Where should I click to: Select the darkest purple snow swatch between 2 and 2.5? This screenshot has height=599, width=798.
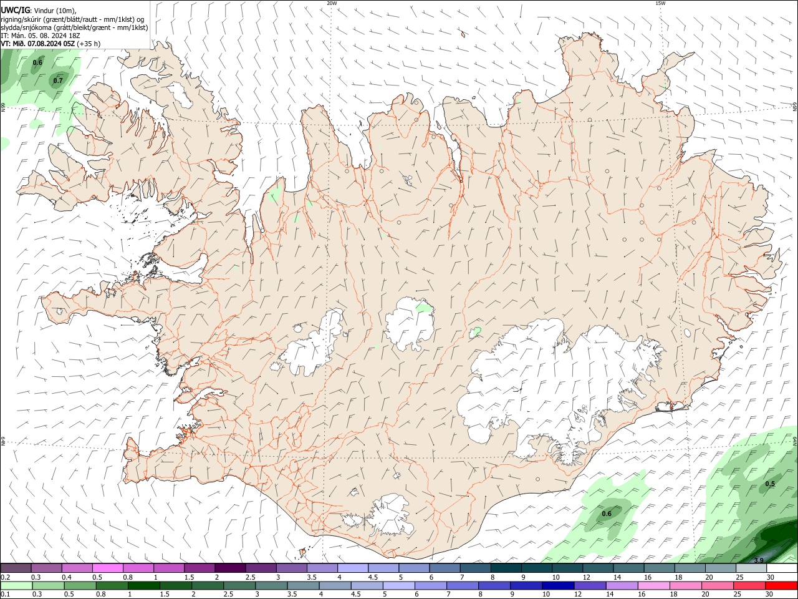(229, 568)
